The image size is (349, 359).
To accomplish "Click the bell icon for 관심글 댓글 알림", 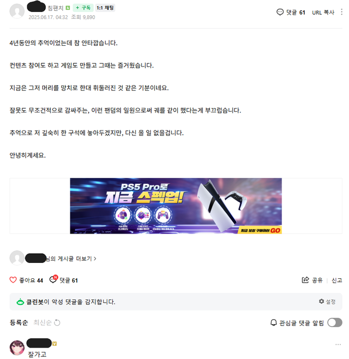I will click(274, 322).
